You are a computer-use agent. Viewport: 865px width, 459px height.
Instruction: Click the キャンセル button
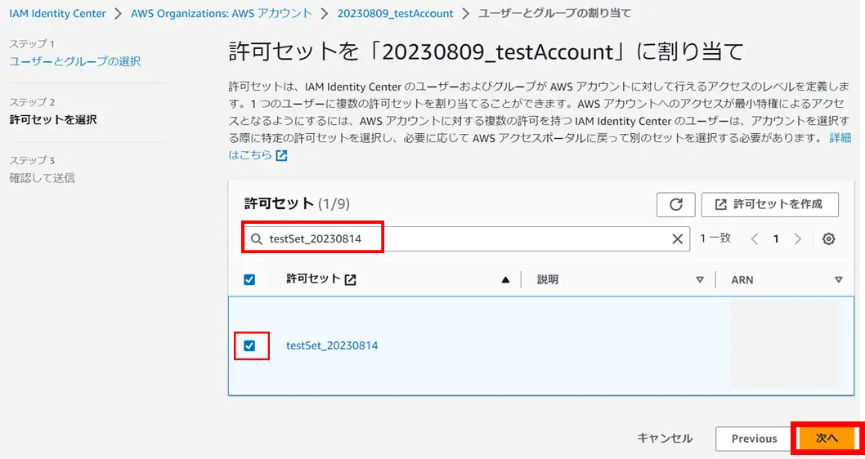coord(665,439)
